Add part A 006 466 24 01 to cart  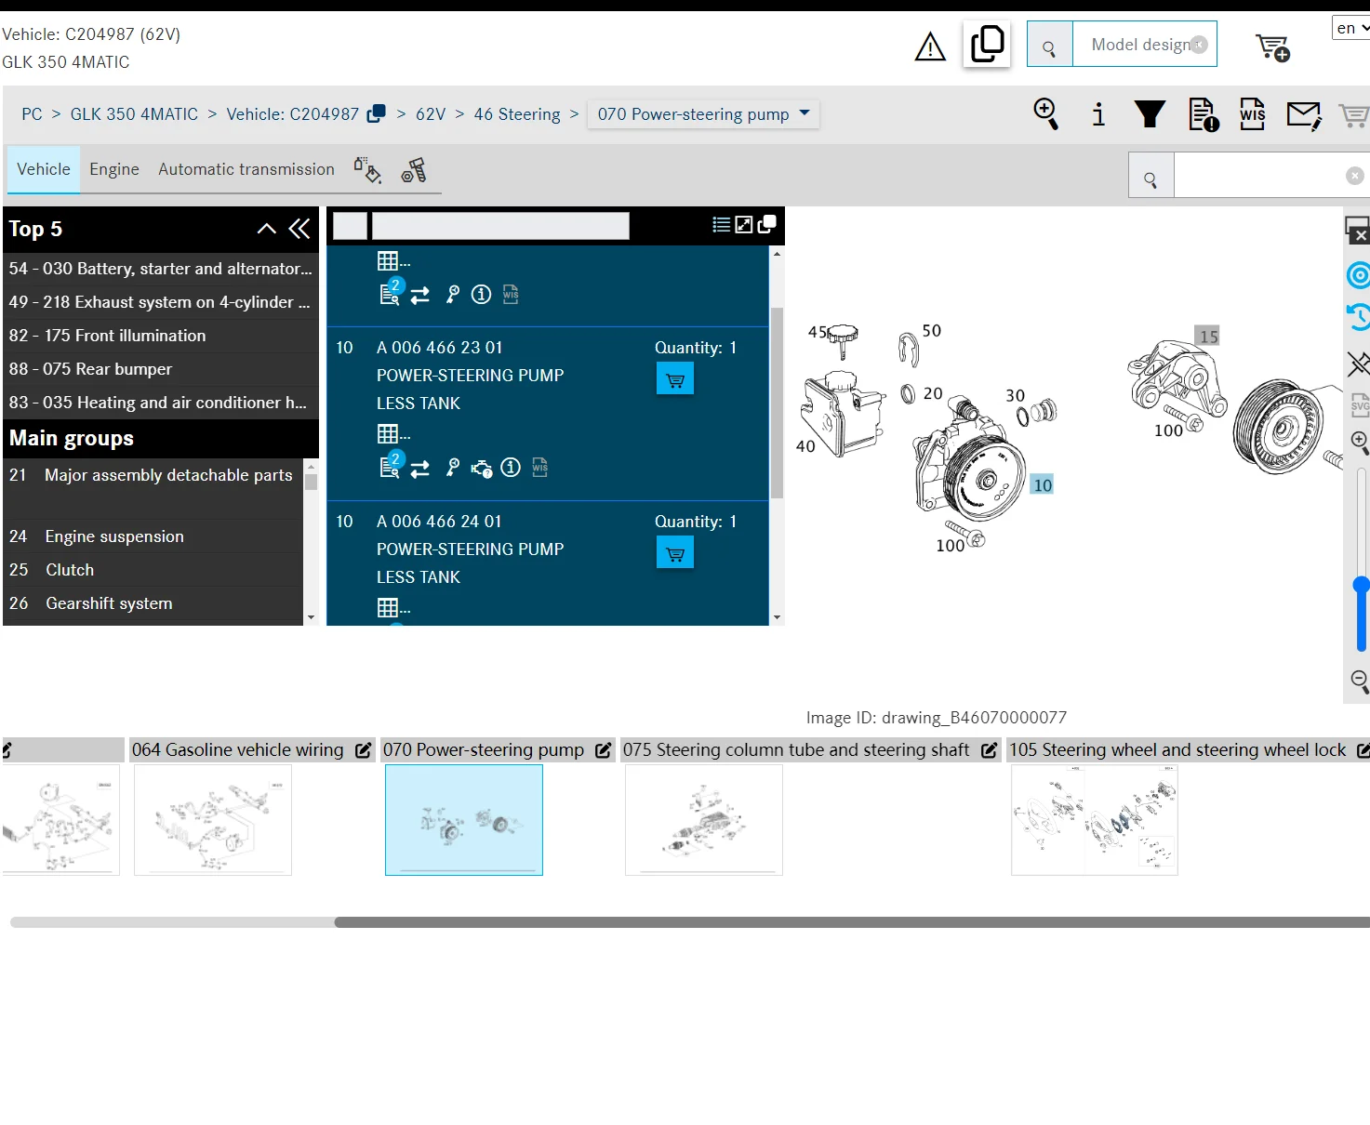pos(675,553)
